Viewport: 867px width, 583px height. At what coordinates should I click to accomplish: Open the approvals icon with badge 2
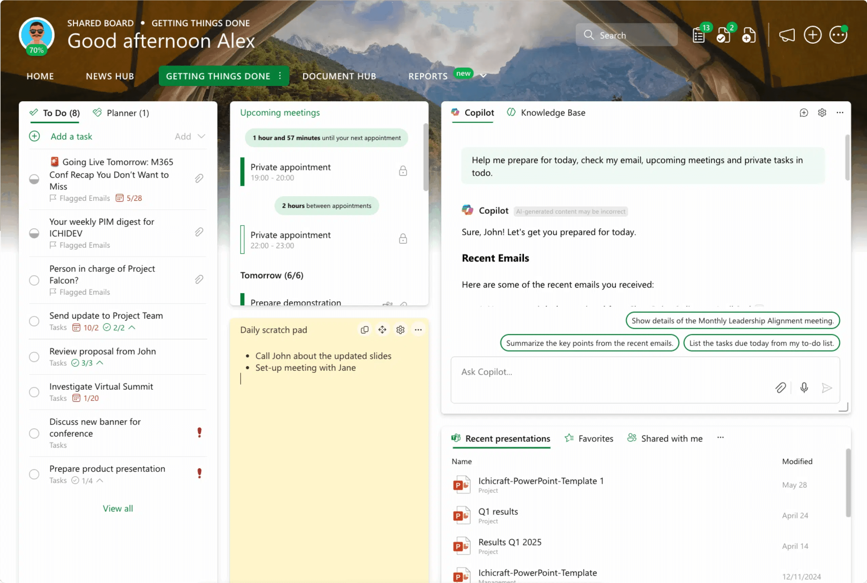click(x=724, y=35)
